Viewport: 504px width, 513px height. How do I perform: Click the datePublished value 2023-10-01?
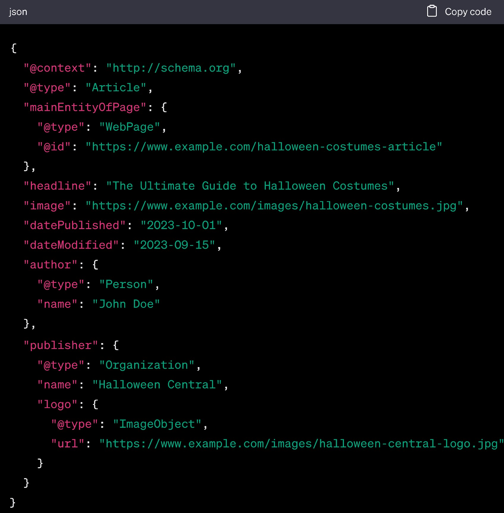coord(181,225)
